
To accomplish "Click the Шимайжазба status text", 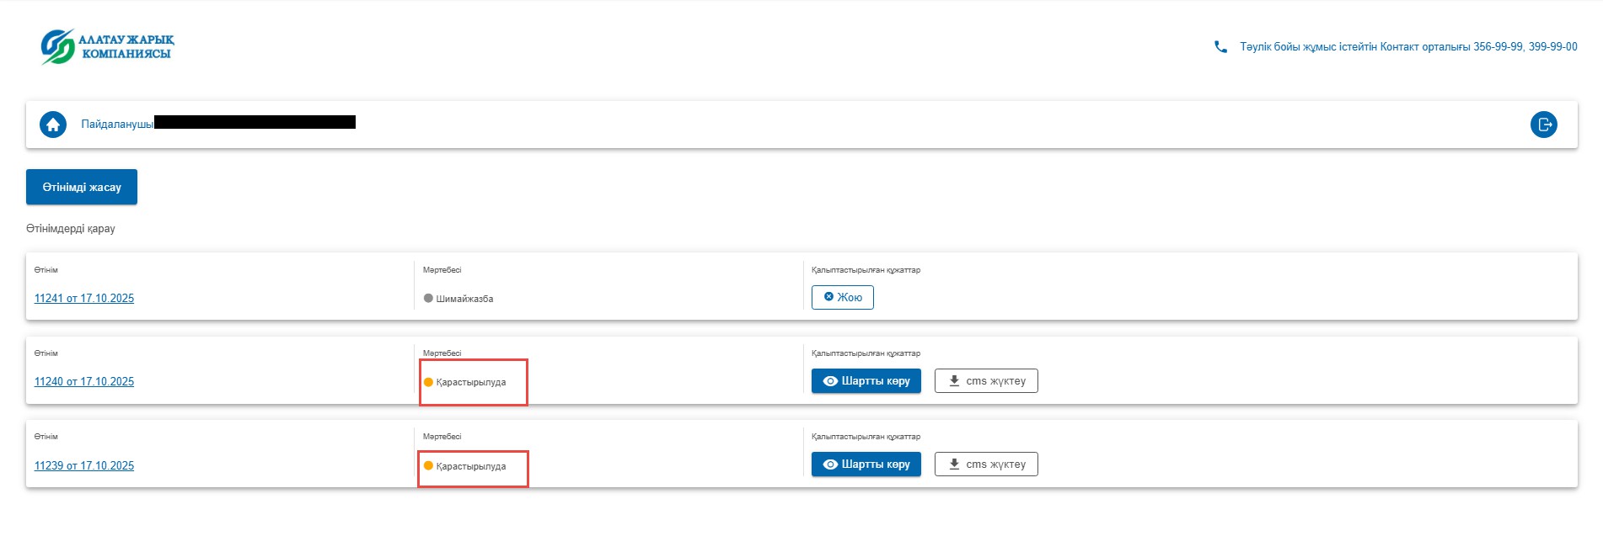I will 464,299.
